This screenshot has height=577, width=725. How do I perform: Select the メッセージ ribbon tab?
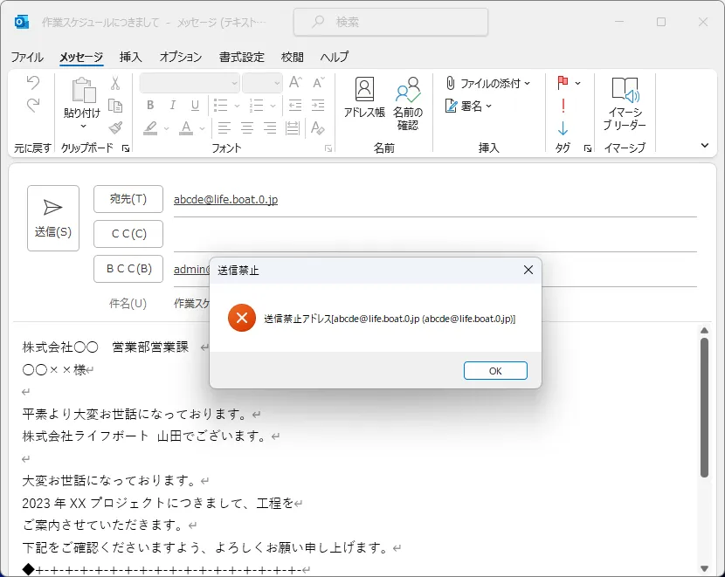click(x=81, y=57)
